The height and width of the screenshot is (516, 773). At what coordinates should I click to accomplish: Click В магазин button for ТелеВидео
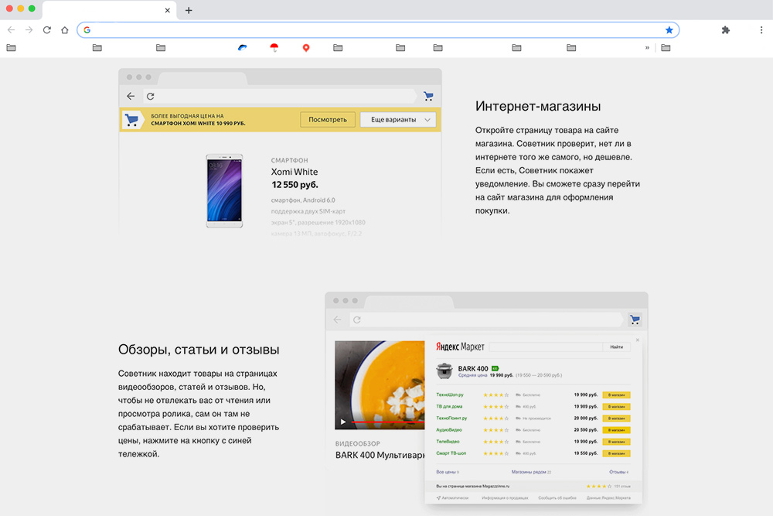tap(616, 442)
